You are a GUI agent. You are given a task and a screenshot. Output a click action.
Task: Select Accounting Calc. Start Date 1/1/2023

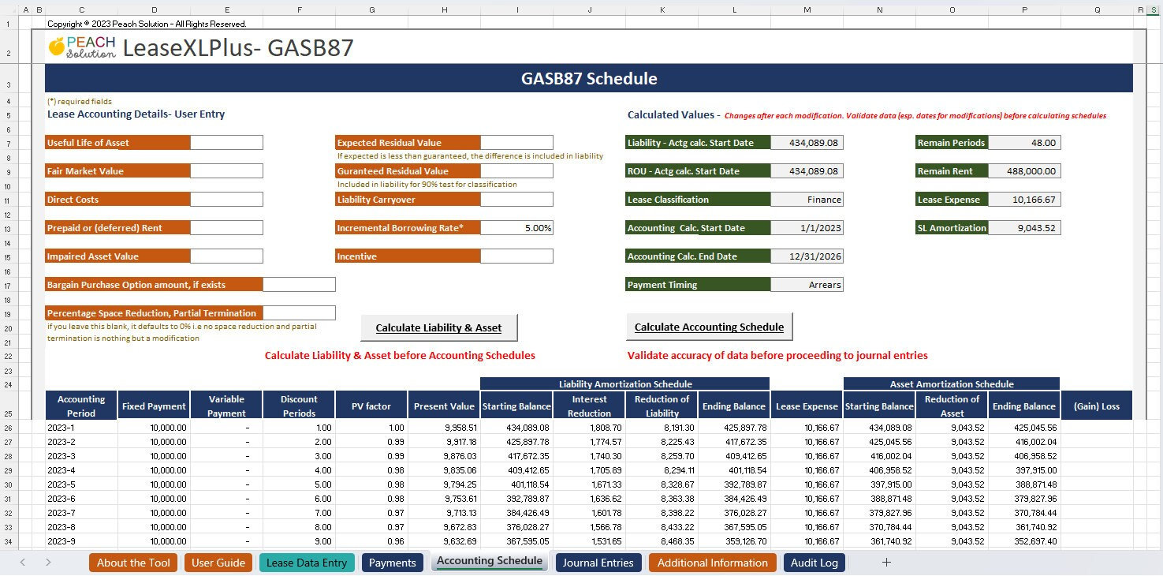tap(807, 228)
